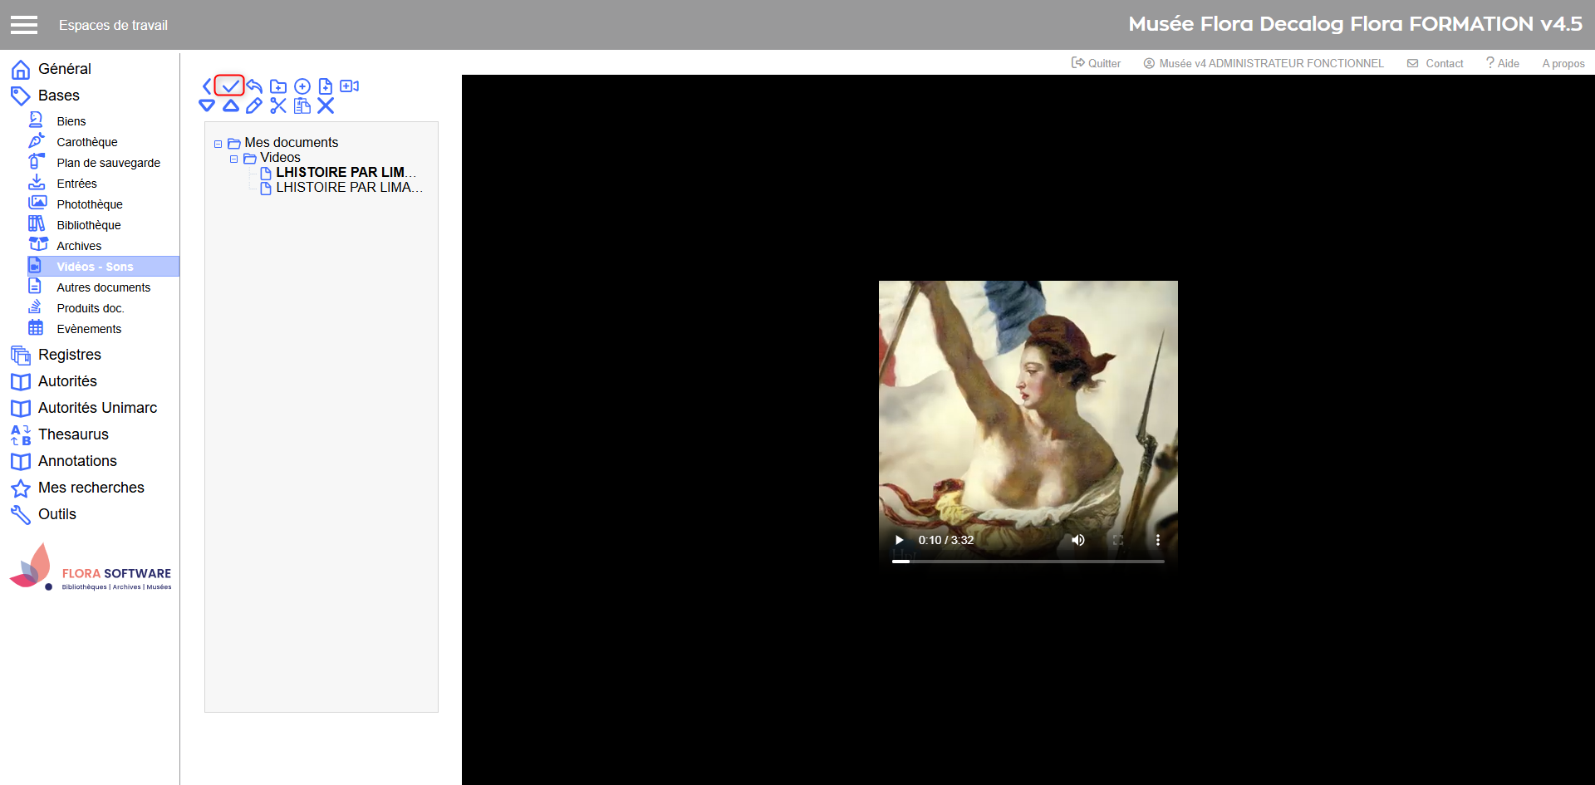
Task: Click the Quitter link
Action: point(1097,63)
